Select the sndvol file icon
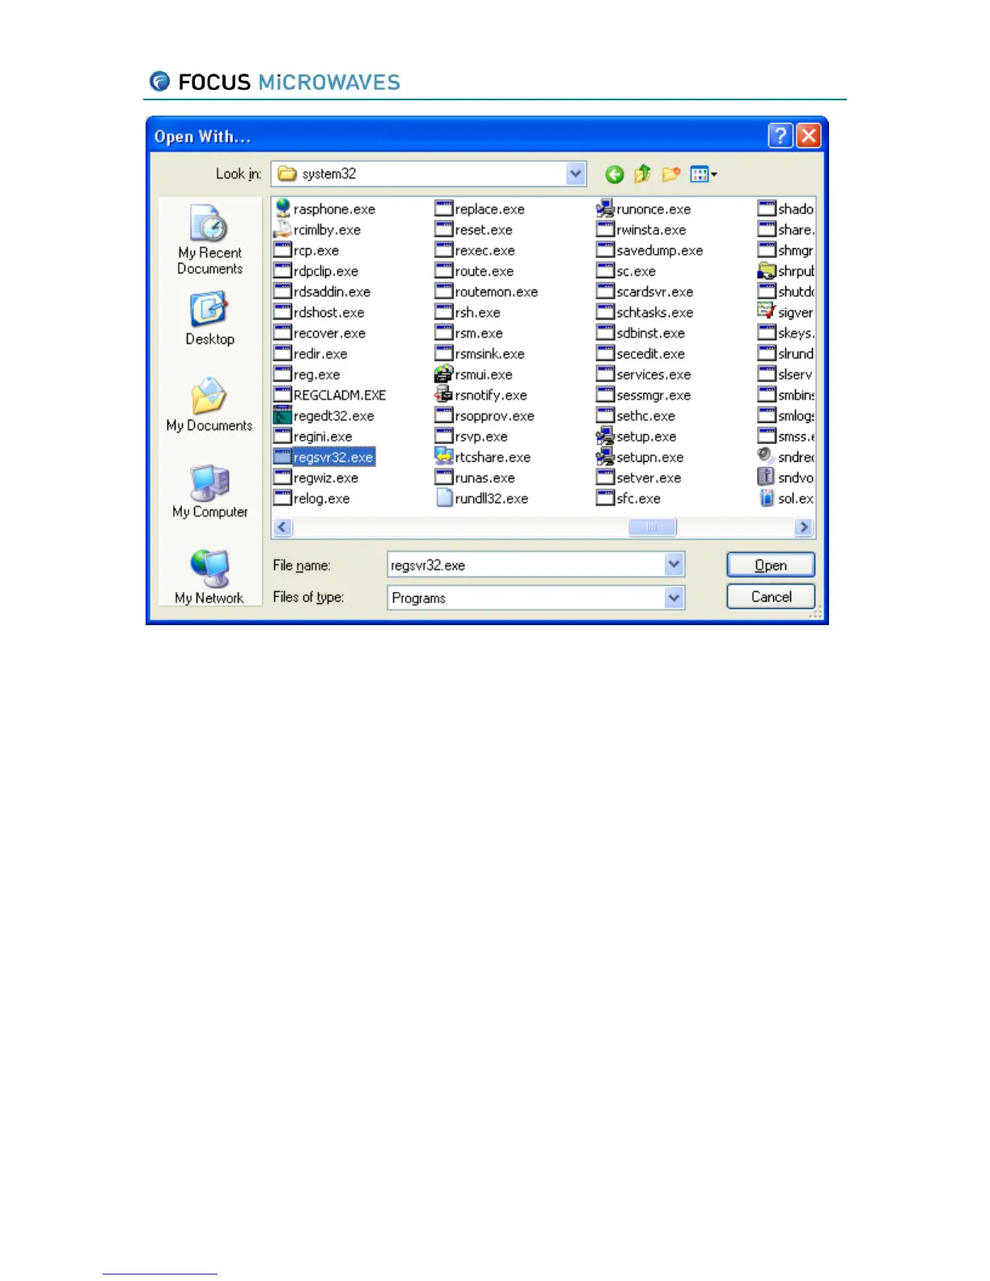Image resolution: width=990 pixels, height=1281 pixels. [766, 477]
